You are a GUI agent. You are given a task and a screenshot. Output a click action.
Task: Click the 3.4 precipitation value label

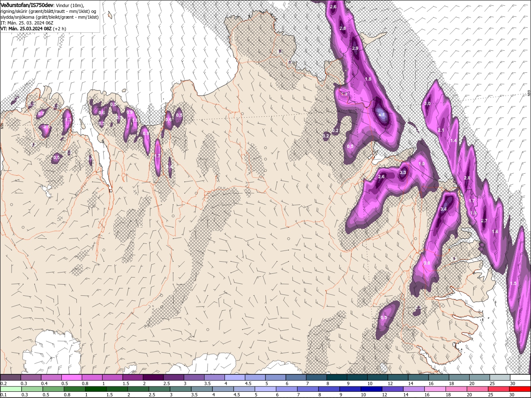coord(443,209)
